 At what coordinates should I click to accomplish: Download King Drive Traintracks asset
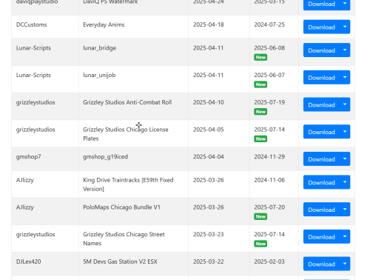click(x=321, y=182)
